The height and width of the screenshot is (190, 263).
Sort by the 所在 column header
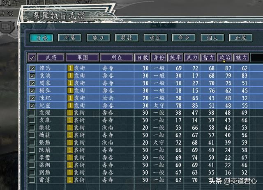117,58
